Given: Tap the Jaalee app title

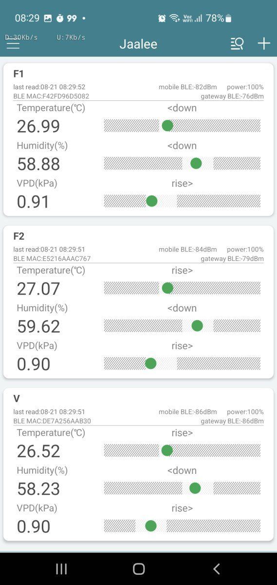Looking at the screenshot, I should [138, 44].
